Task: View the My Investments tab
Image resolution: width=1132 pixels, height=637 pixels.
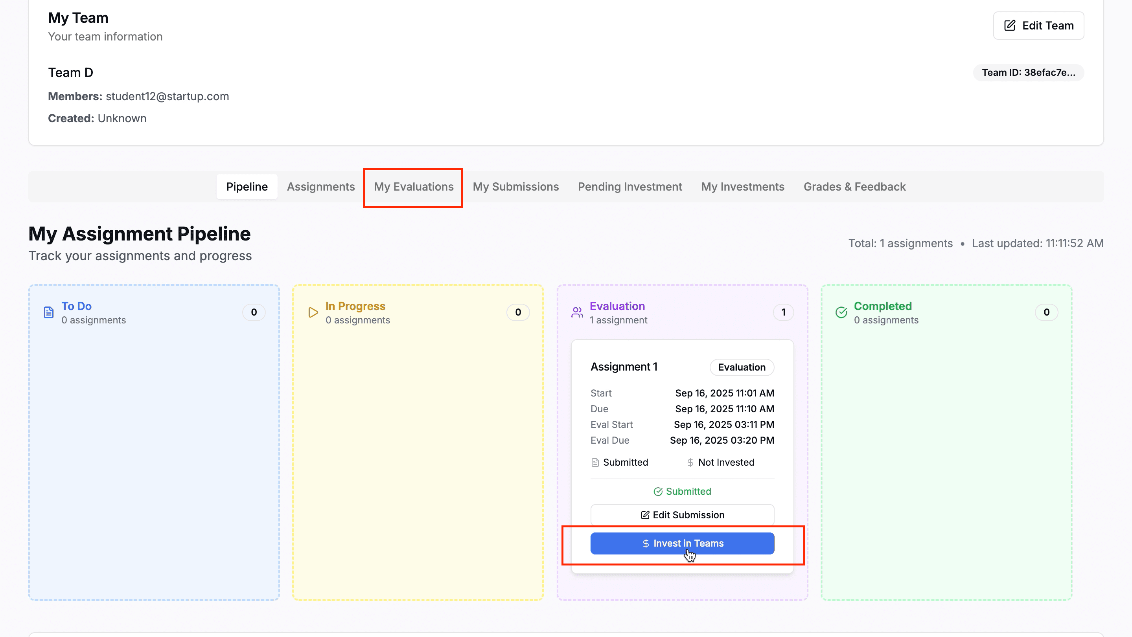Action: pos(743,187)
